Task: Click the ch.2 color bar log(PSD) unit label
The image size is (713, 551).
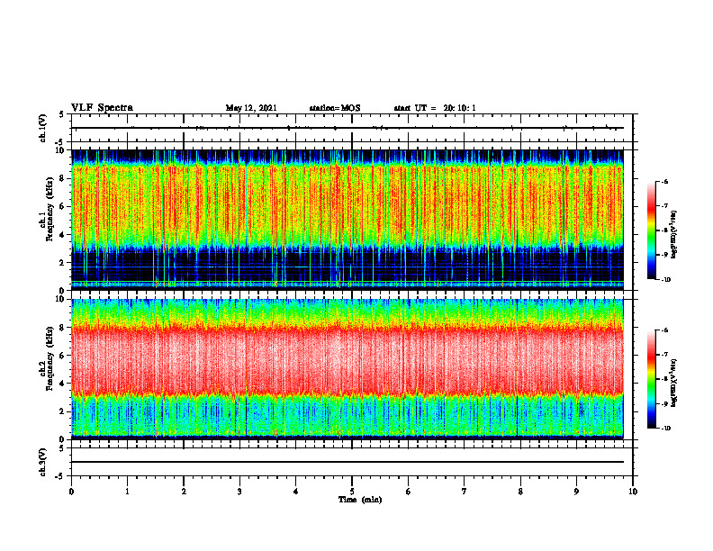Action: click(x=674, y=383)
